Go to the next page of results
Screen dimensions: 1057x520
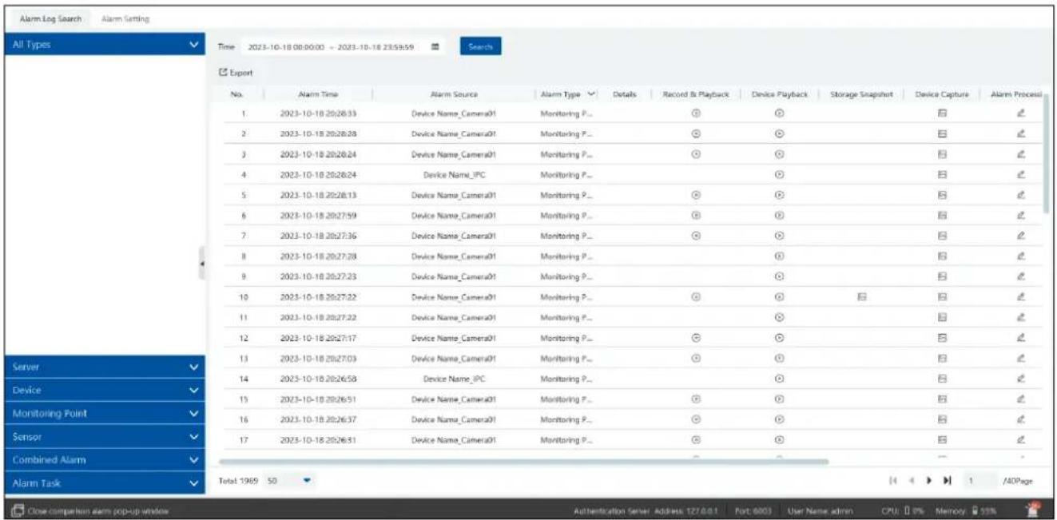928,482
